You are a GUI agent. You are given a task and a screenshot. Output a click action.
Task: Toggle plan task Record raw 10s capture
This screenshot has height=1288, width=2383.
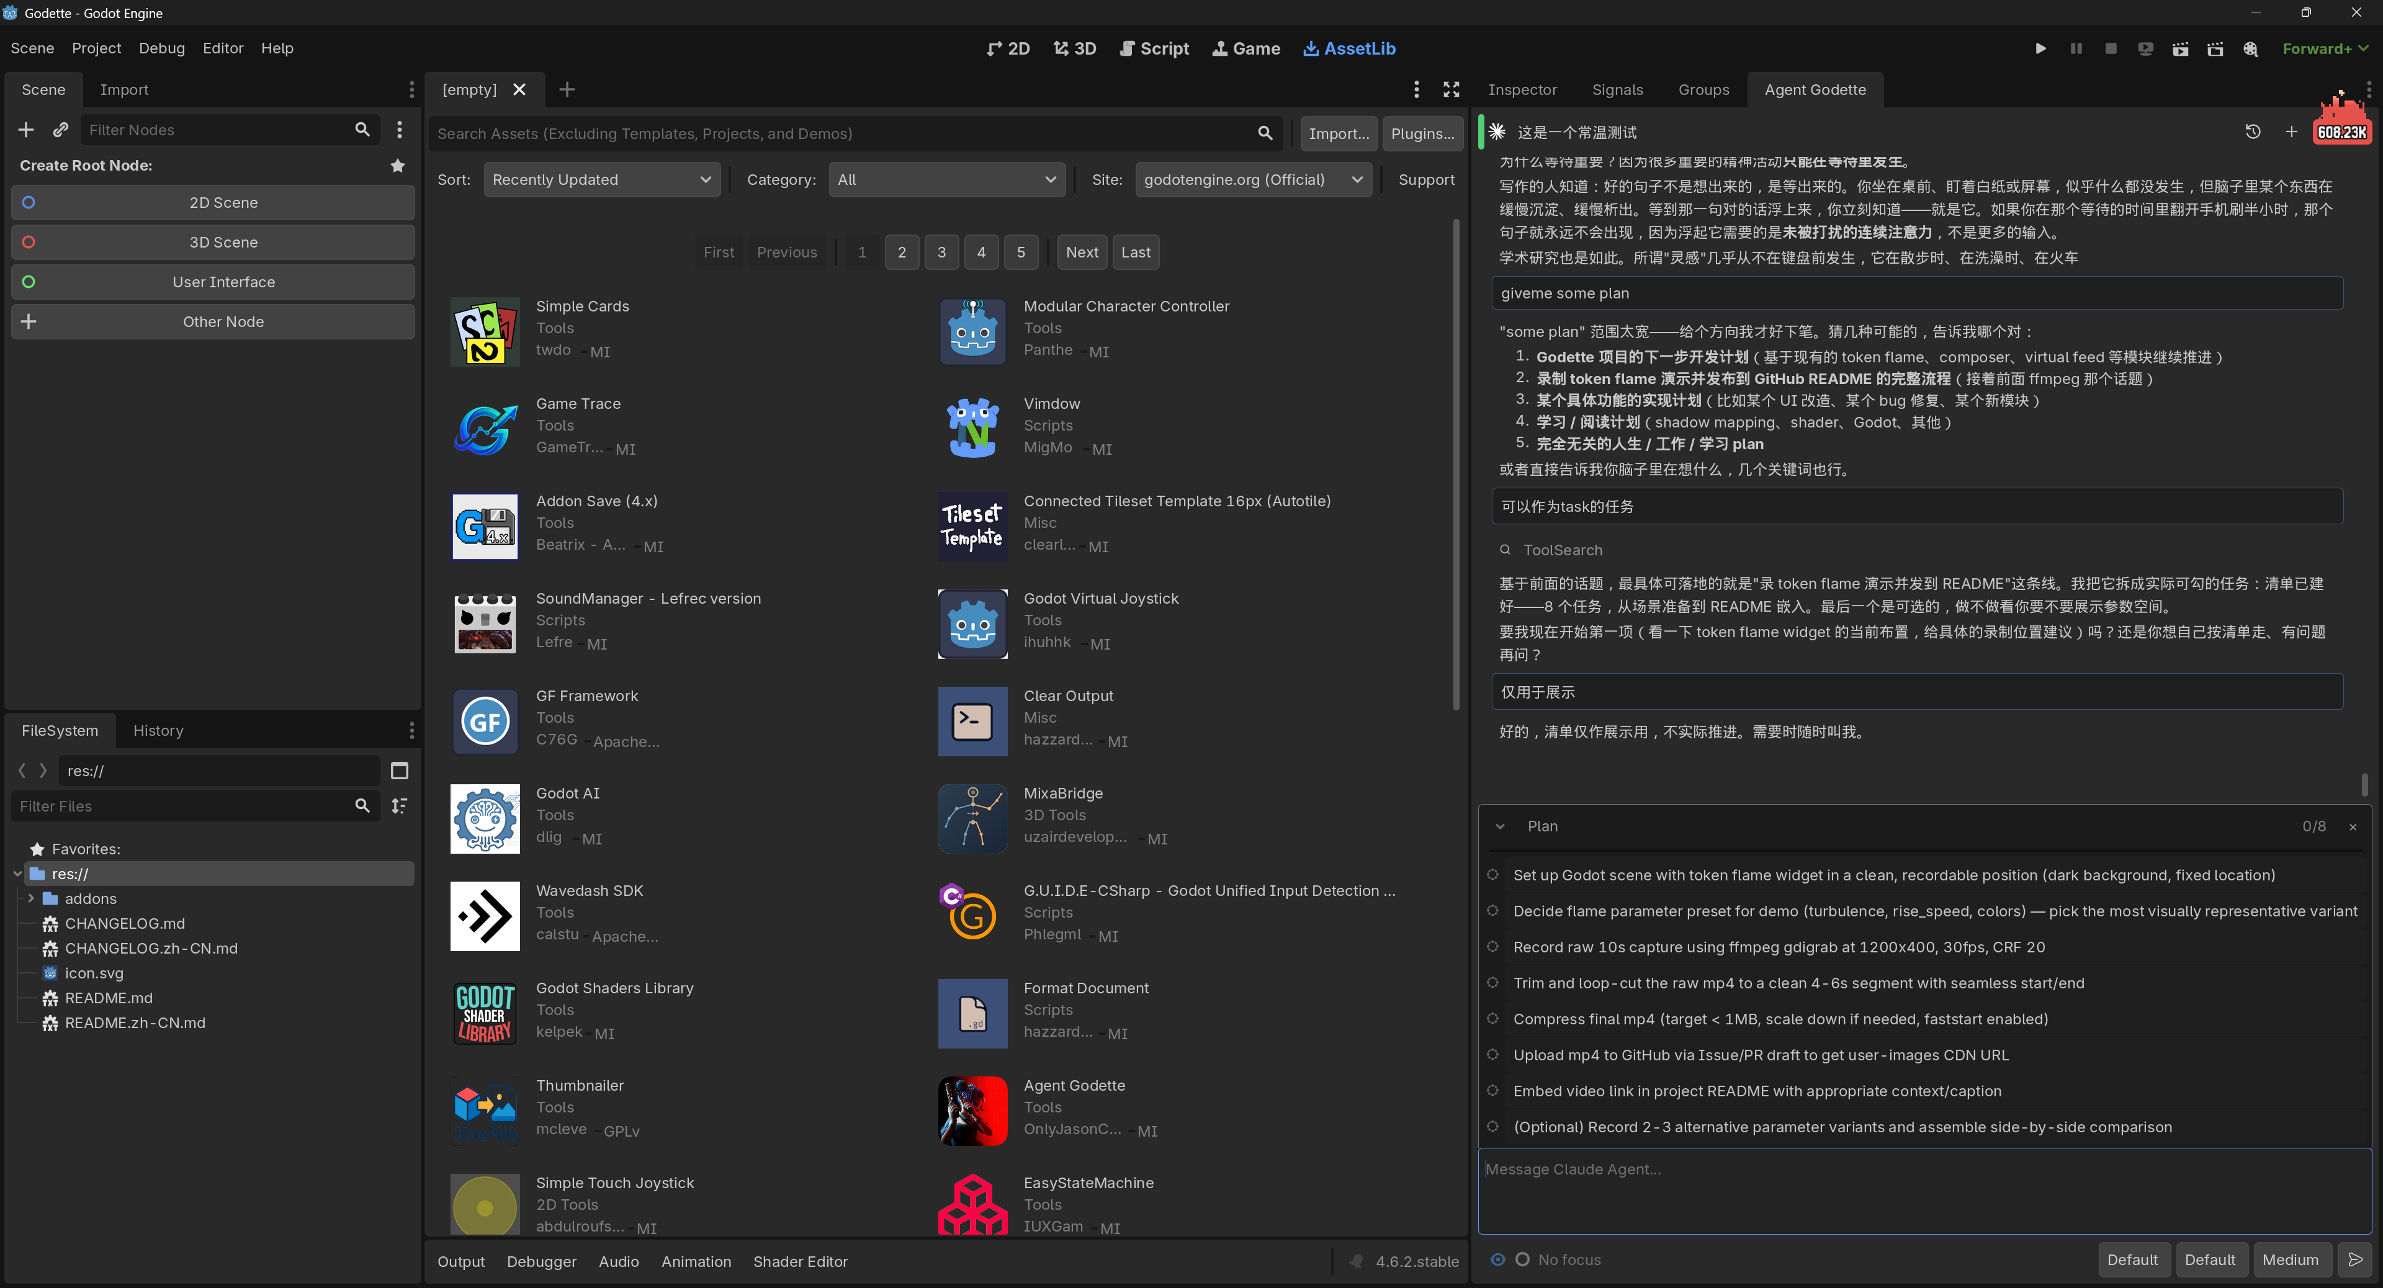coord(1492,947)
